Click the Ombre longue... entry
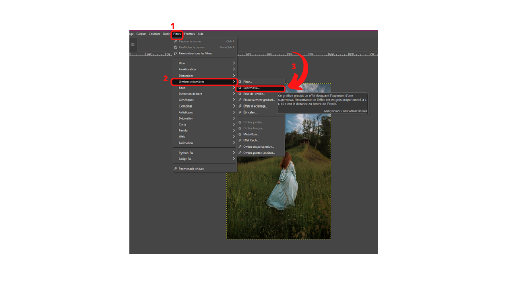The image size is (507, 284). [x=261, y=128]
